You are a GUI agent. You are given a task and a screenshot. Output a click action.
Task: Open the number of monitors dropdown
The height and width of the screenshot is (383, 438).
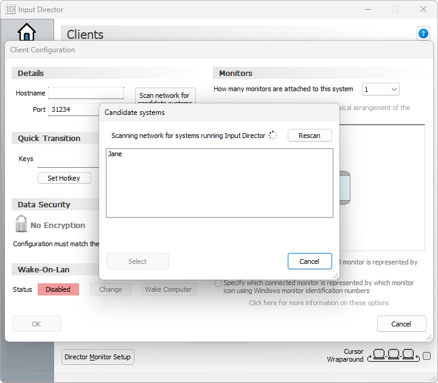pos(380,89)
